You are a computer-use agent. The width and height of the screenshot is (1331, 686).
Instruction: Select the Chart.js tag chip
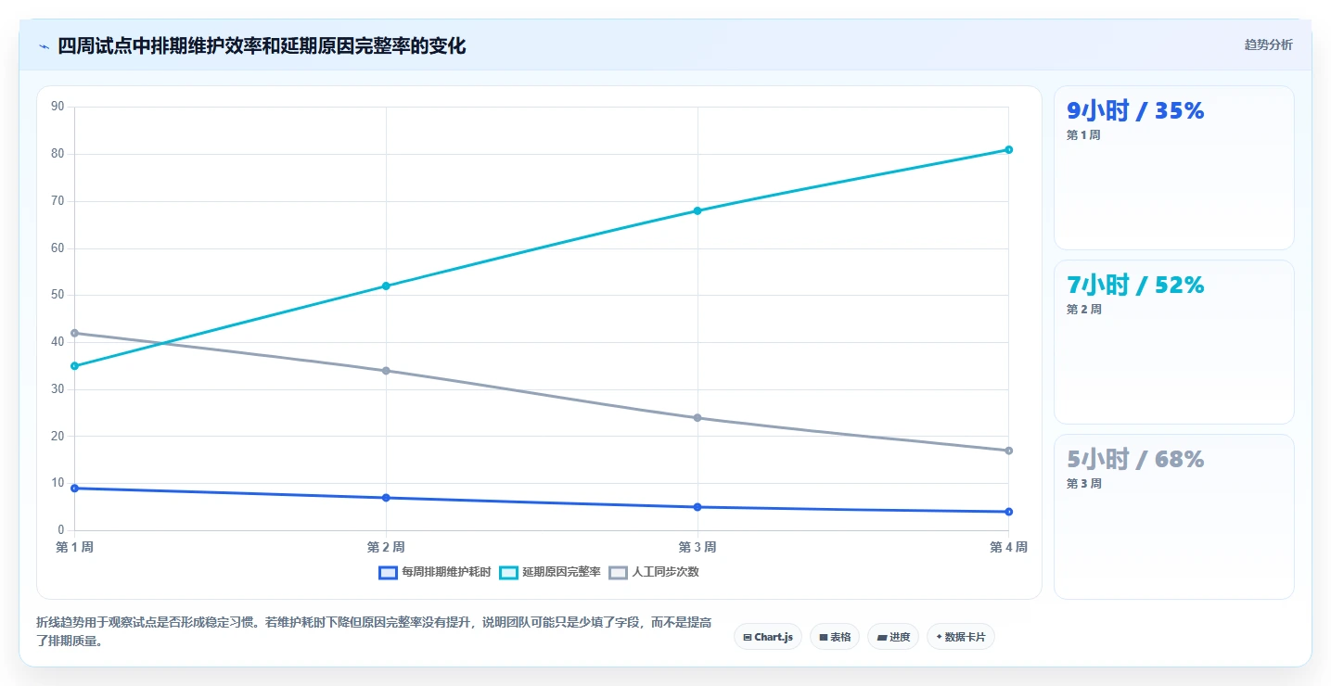click(x=768, y=637)
